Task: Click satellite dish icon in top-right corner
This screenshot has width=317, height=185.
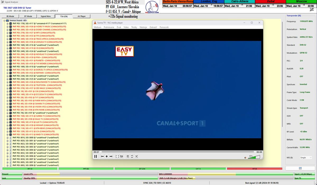Action: 311,10
